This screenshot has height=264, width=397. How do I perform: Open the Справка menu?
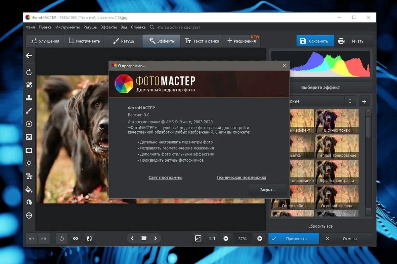coord(138,27)
